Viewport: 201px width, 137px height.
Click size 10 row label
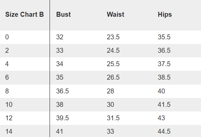pos(9,105)
